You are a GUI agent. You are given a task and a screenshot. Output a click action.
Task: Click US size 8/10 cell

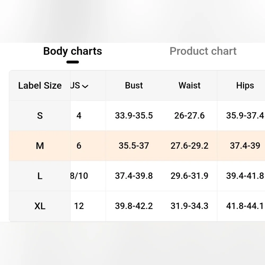pos(79,176)
